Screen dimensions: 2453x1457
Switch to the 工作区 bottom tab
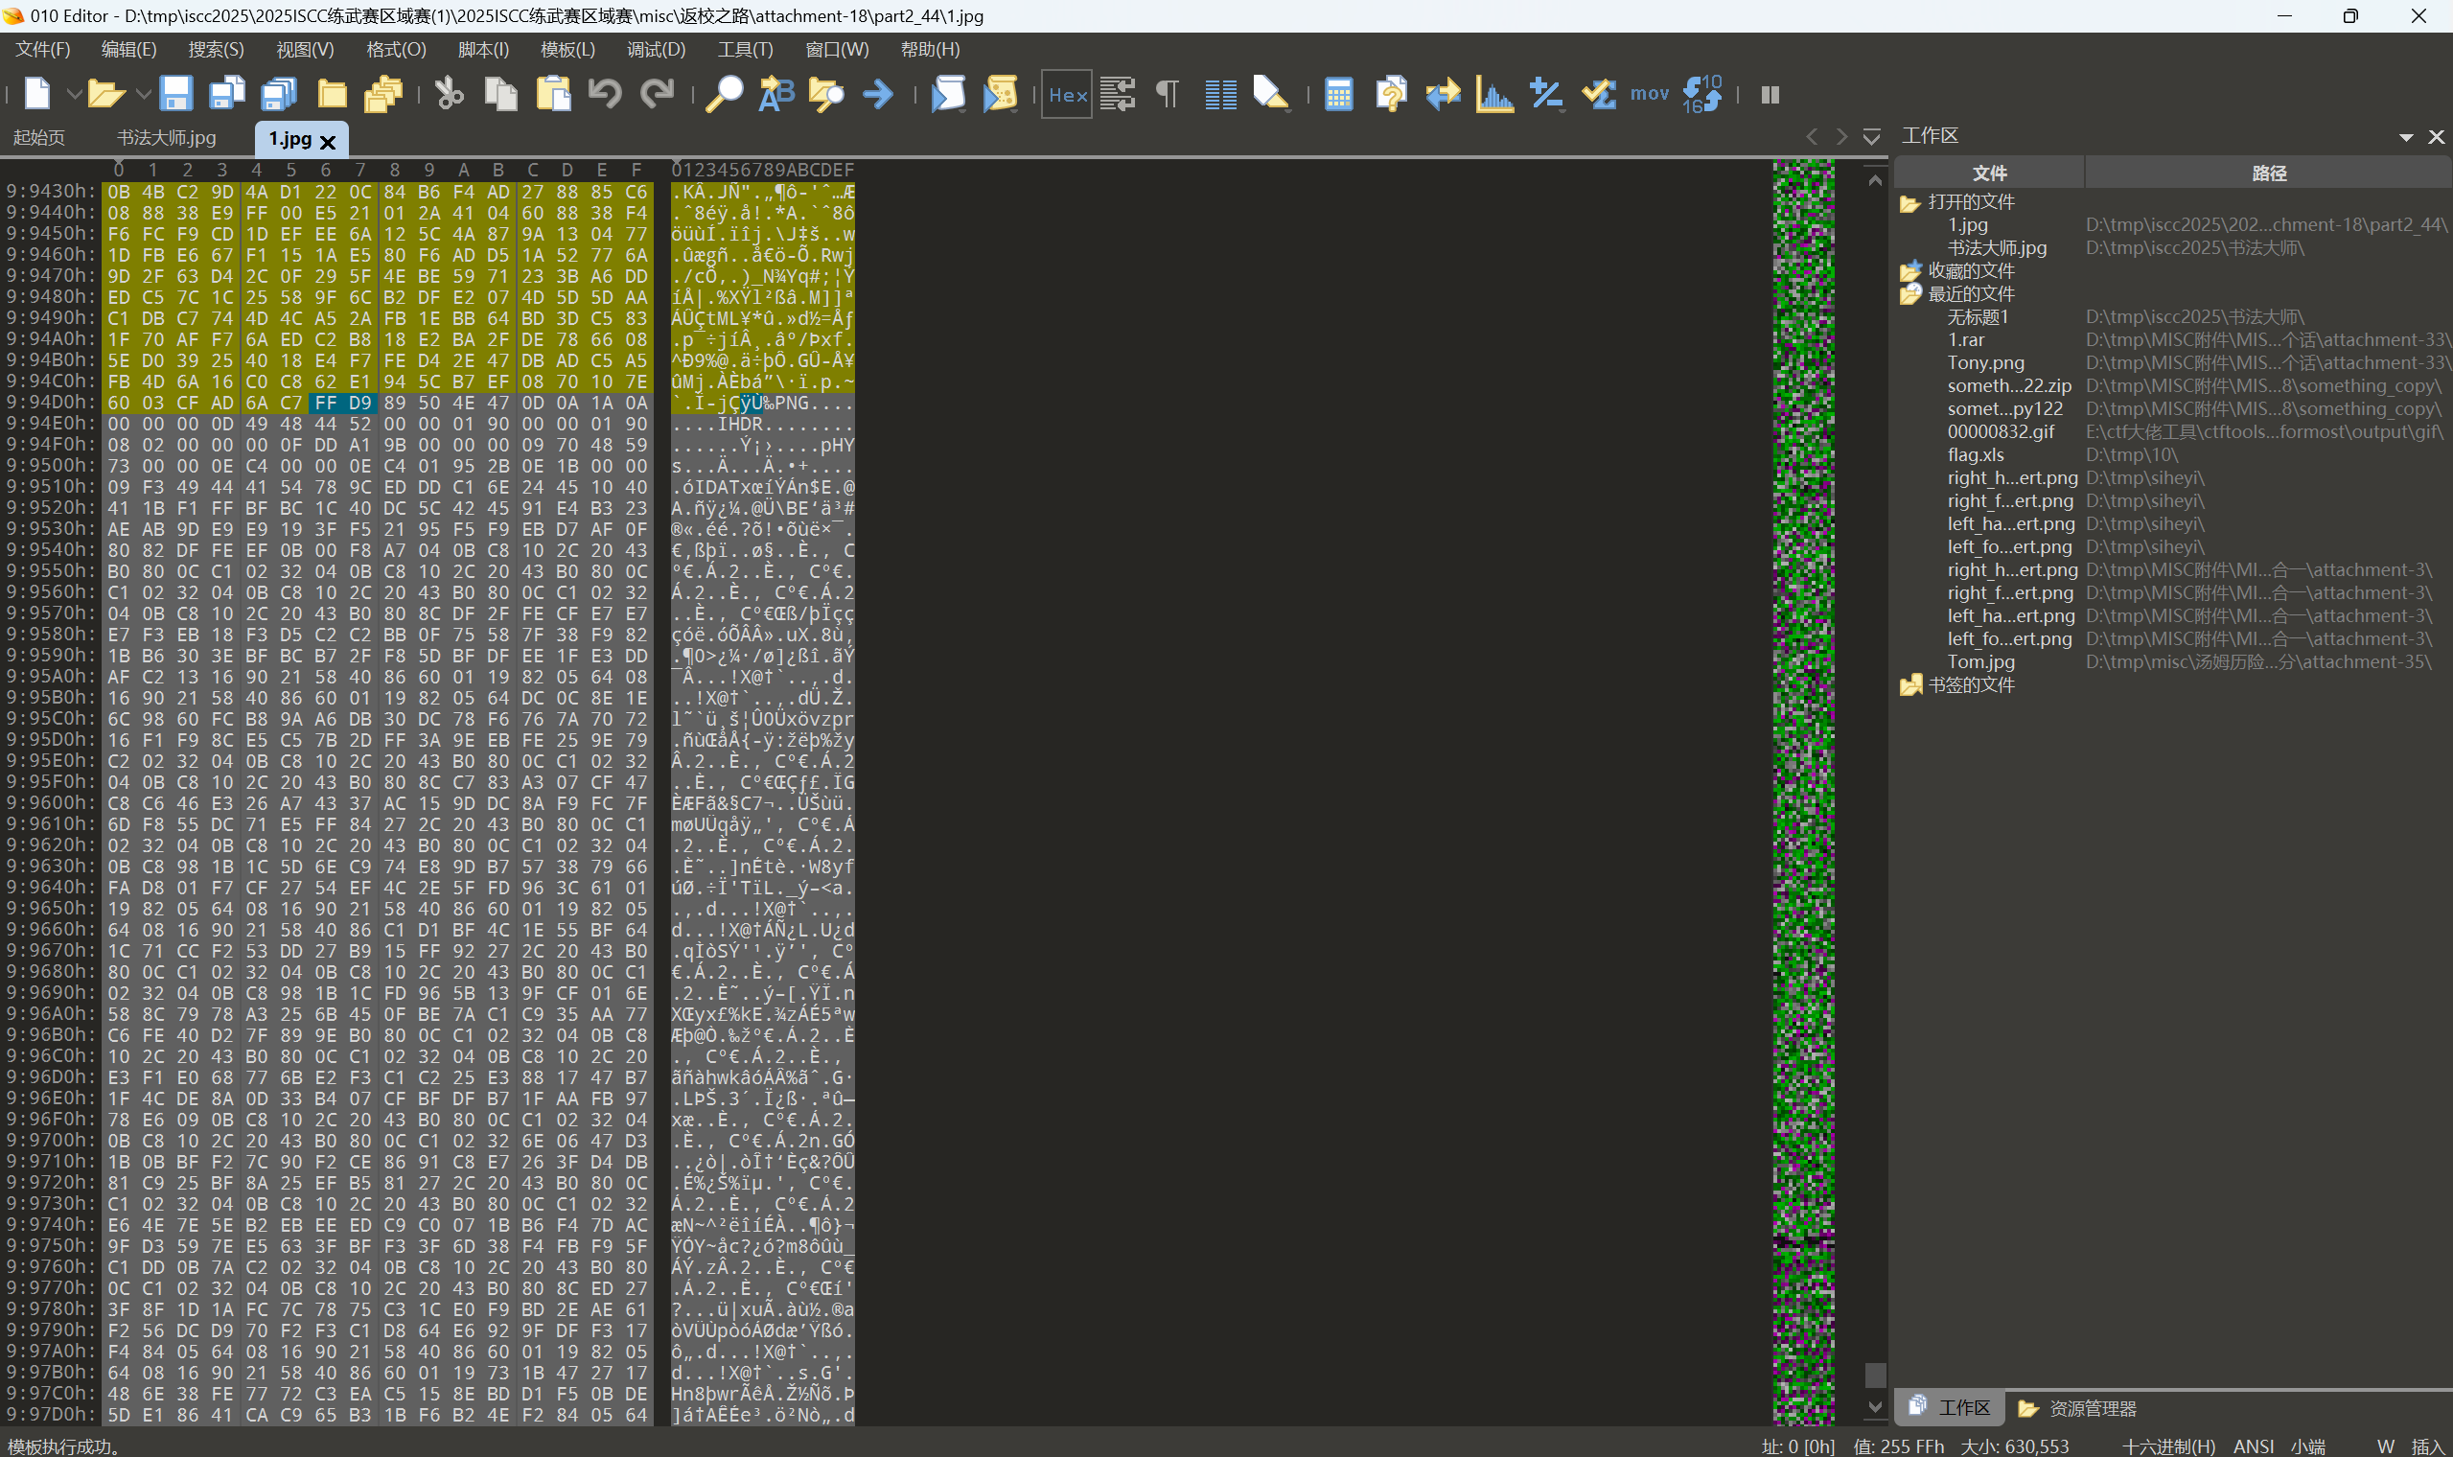point(1949,1407)
